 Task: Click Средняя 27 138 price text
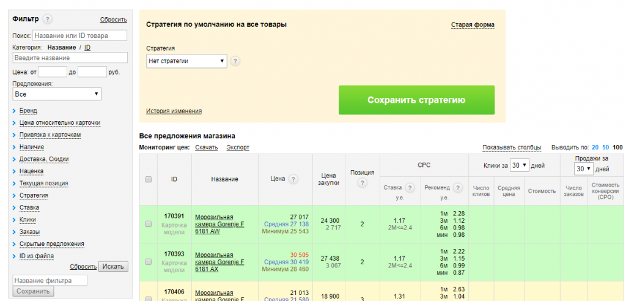pos(286,224)
